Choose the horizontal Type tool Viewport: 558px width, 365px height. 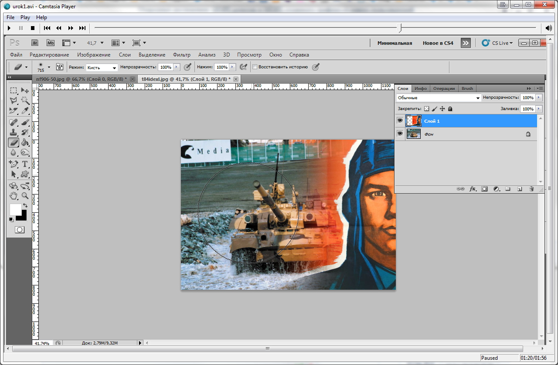coord(25,164)
